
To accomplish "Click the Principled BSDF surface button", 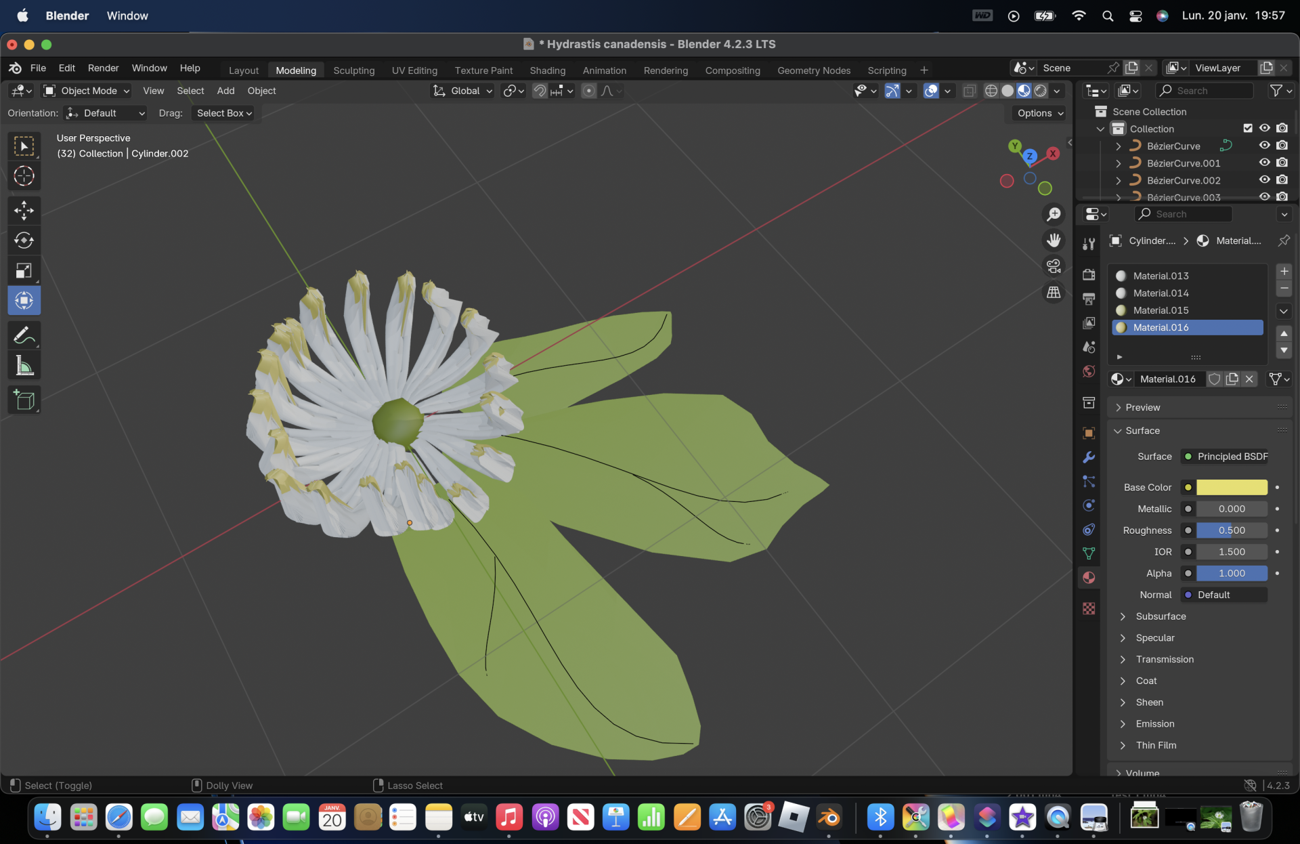I will pyautogui.click(x=1224, y=457).
